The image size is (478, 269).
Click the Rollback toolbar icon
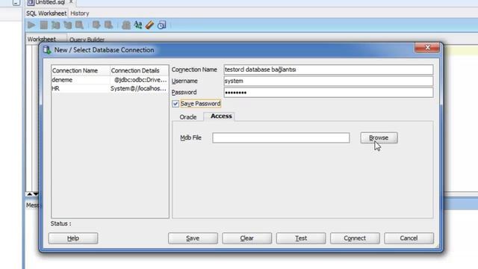[x=108, y=25]
